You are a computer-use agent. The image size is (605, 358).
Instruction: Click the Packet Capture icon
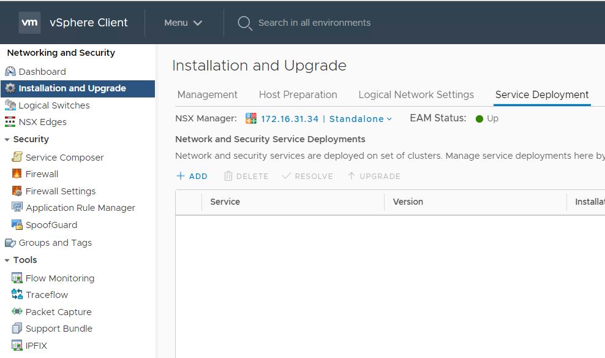[17, 312]
